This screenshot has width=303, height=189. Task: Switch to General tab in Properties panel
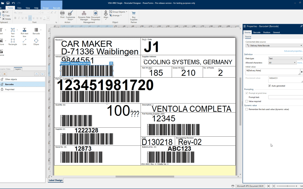[276, 32]
